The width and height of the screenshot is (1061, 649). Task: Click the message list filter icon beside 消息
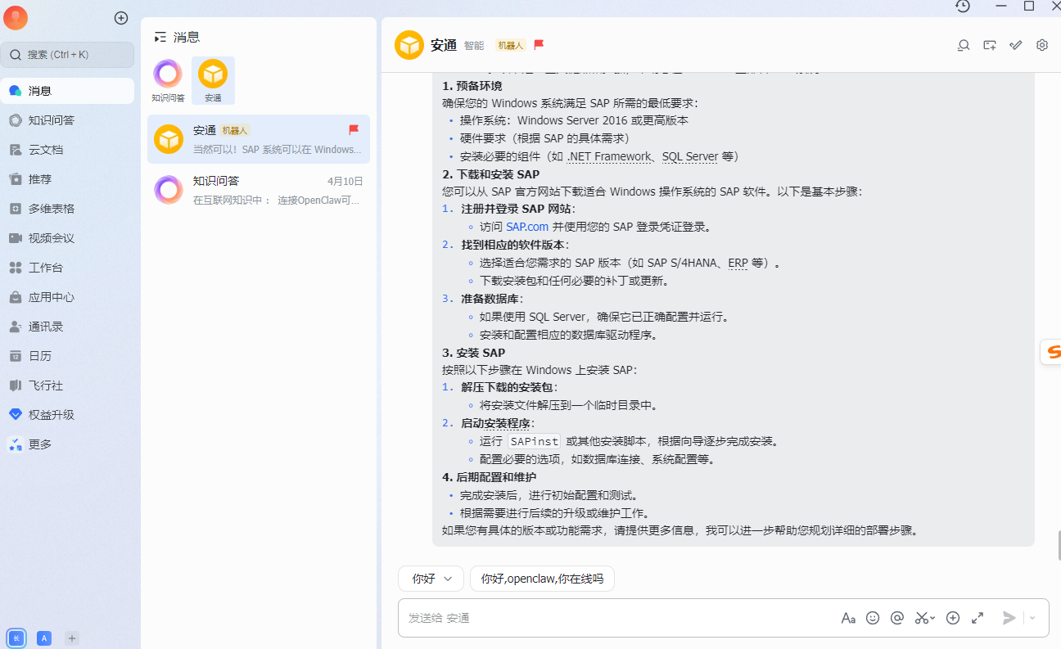tap(160, 37)
